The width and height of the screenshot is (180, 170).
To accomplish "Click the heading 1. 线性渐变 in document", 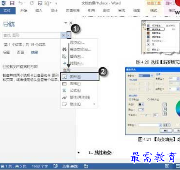I will (100, 153).
